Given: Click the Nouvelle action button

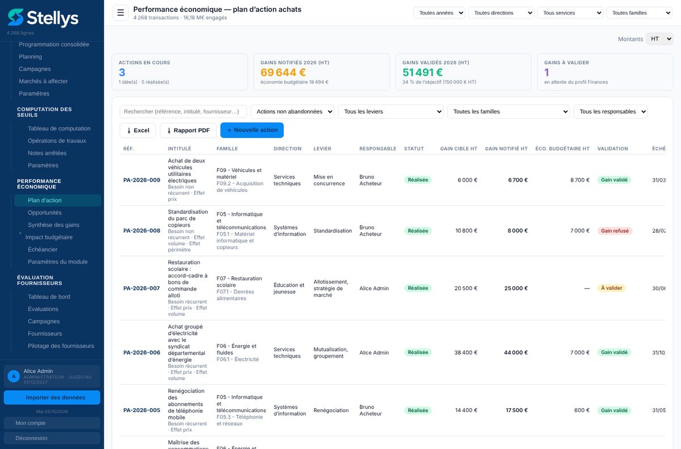Looking at the screenshot, I should (x=252, y=130).
